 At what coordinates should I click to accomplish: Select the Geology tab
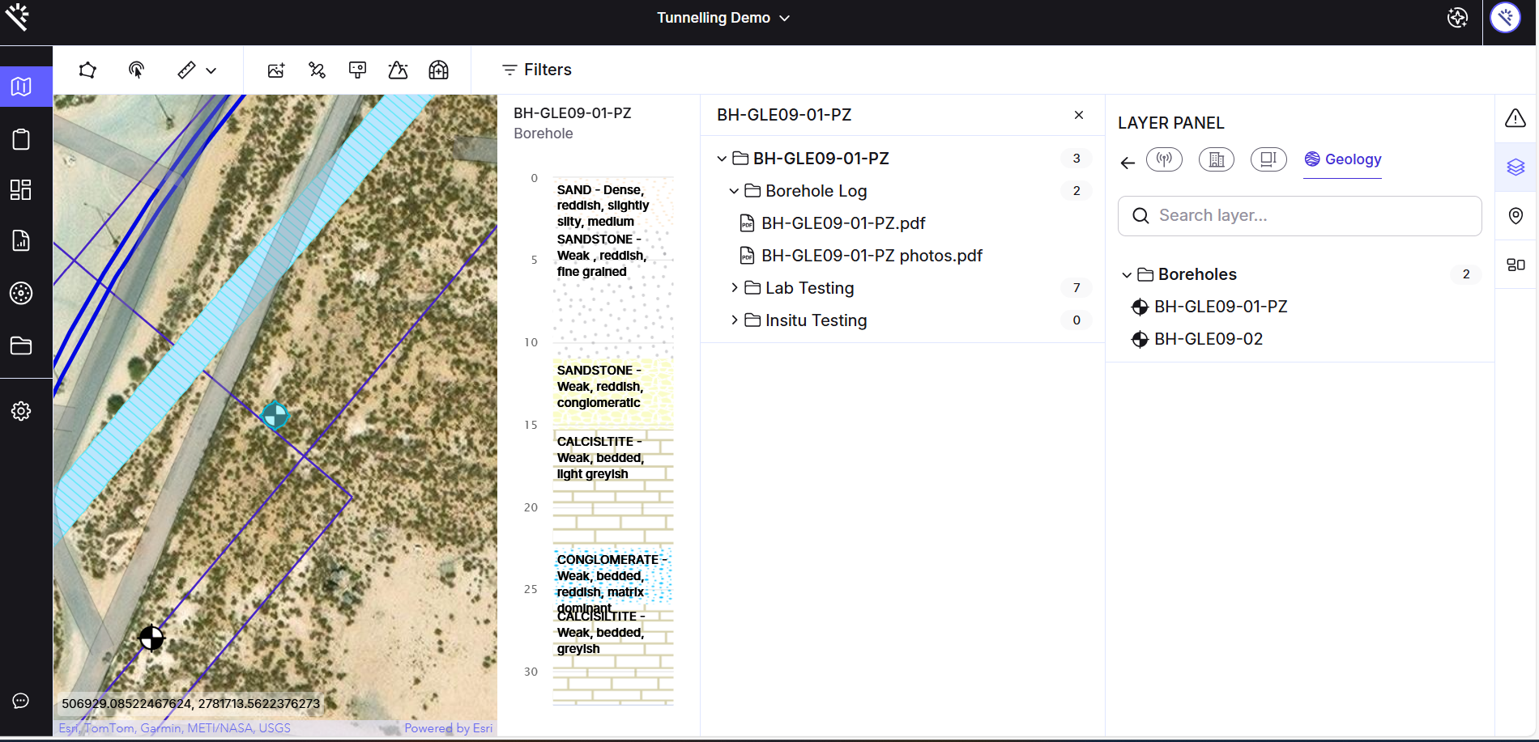[x=1342, y=159]
